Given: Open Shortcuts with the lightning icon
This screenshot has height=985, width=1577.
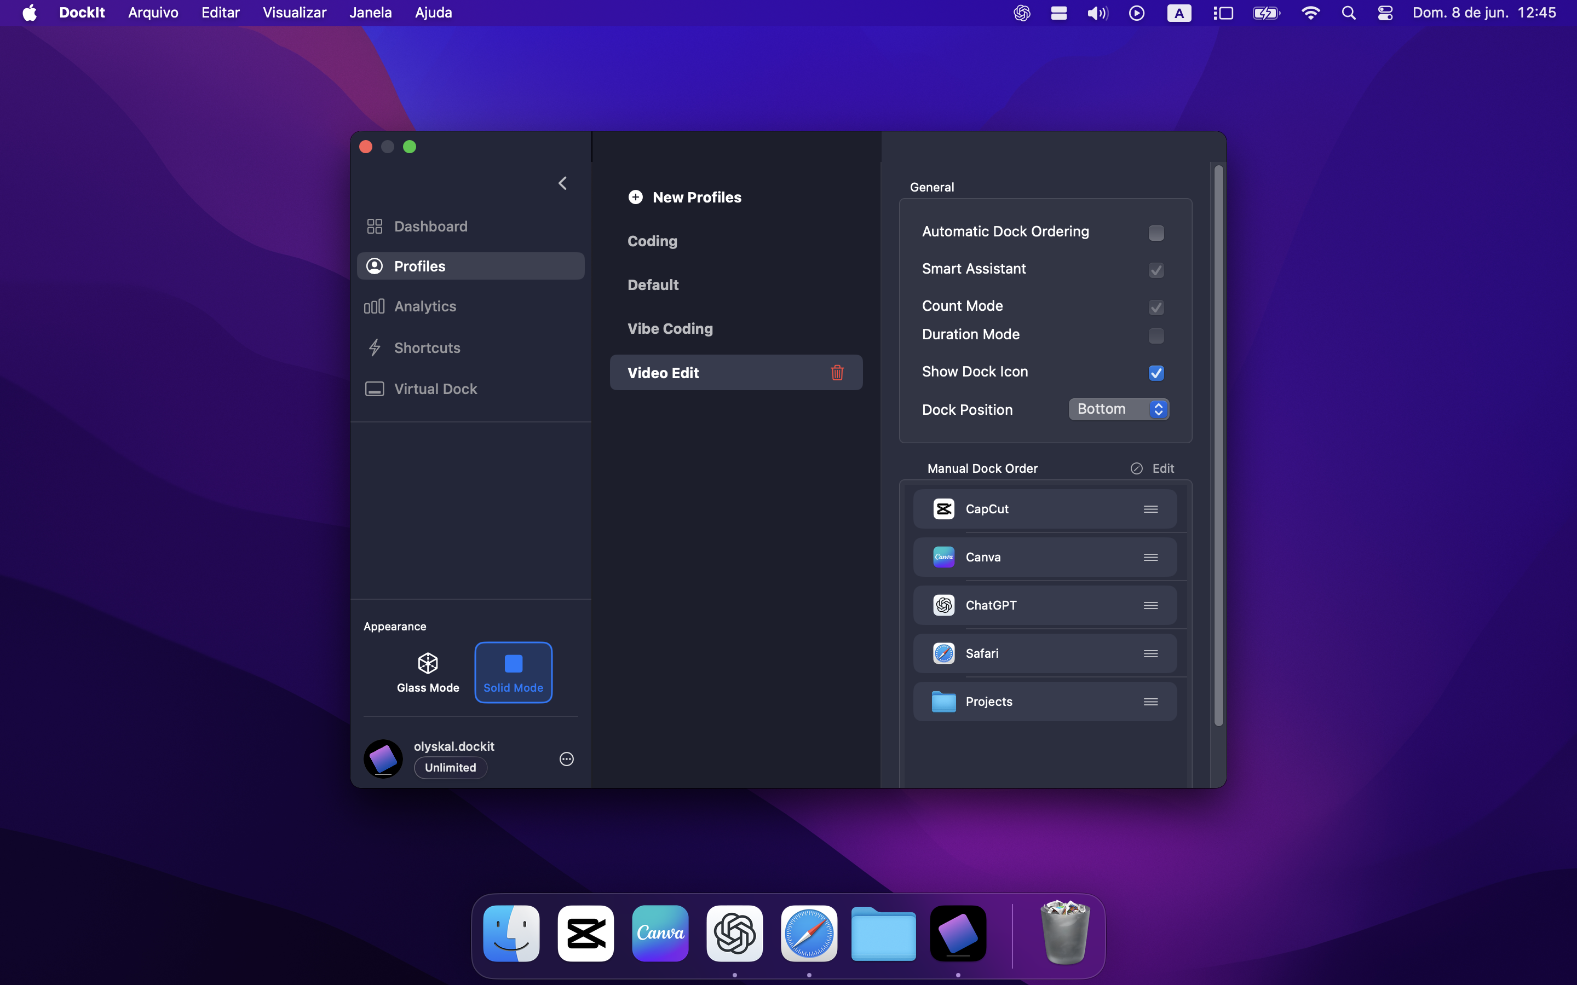Looking at the screenshot, I should coord(427,348).
